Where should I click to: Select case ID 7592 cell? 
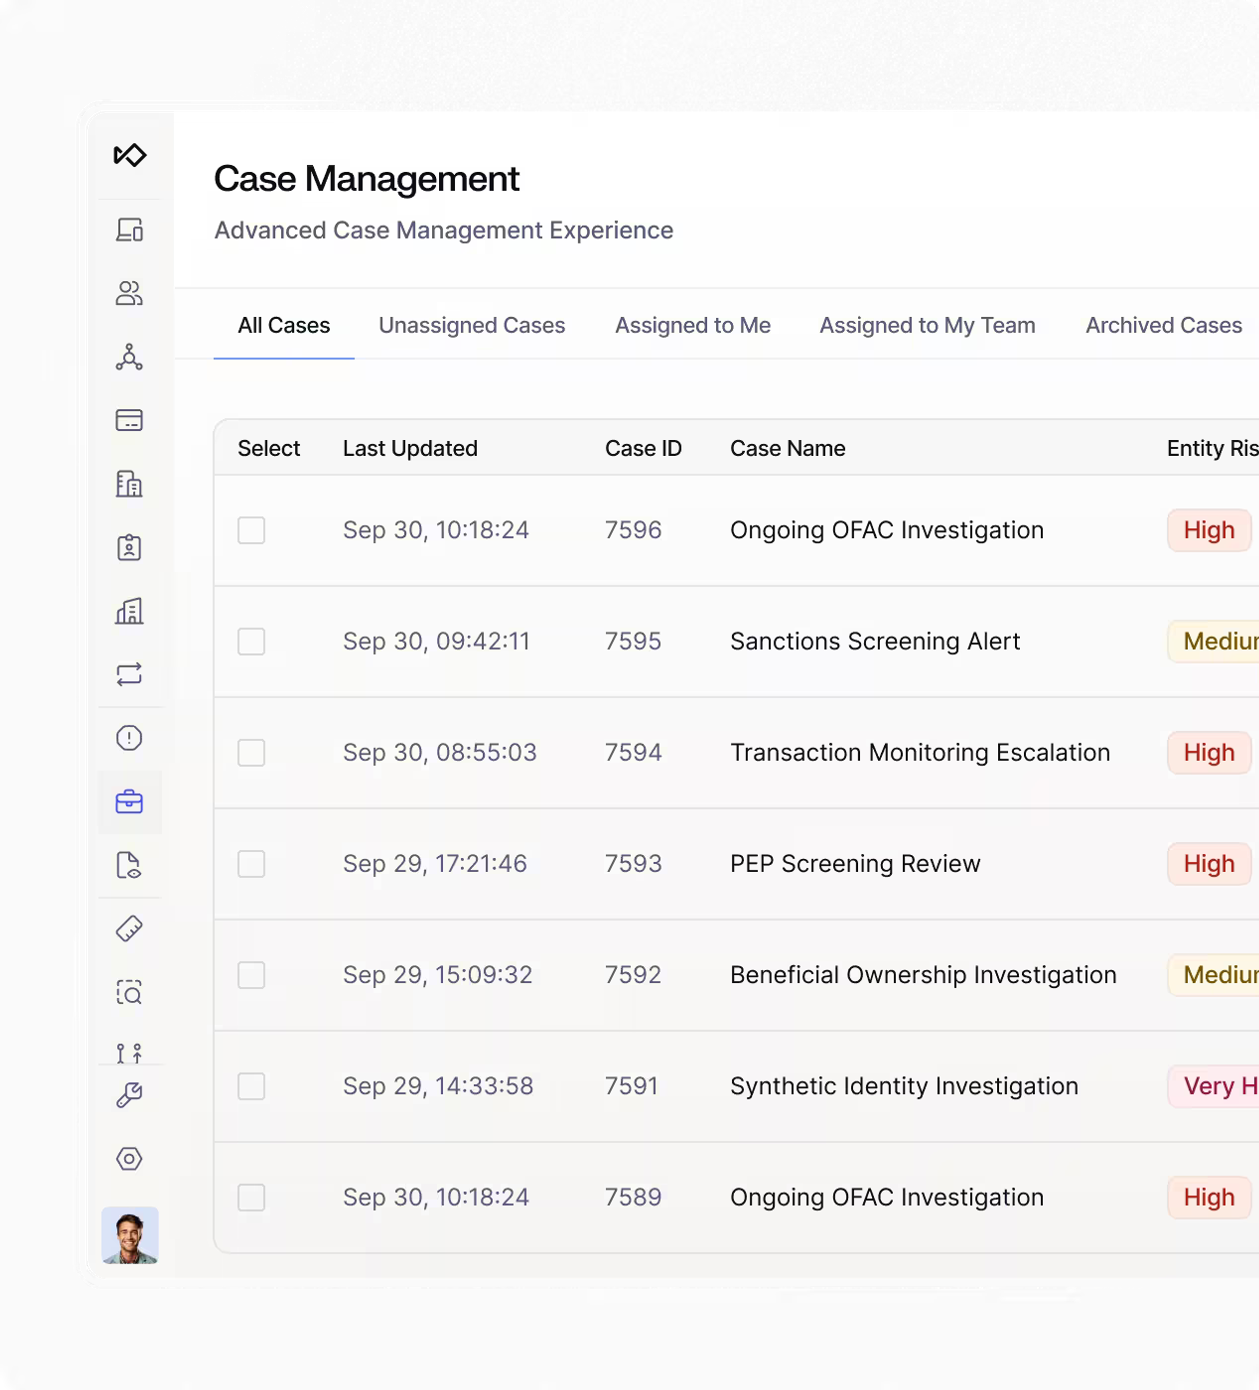pos(633,975)
